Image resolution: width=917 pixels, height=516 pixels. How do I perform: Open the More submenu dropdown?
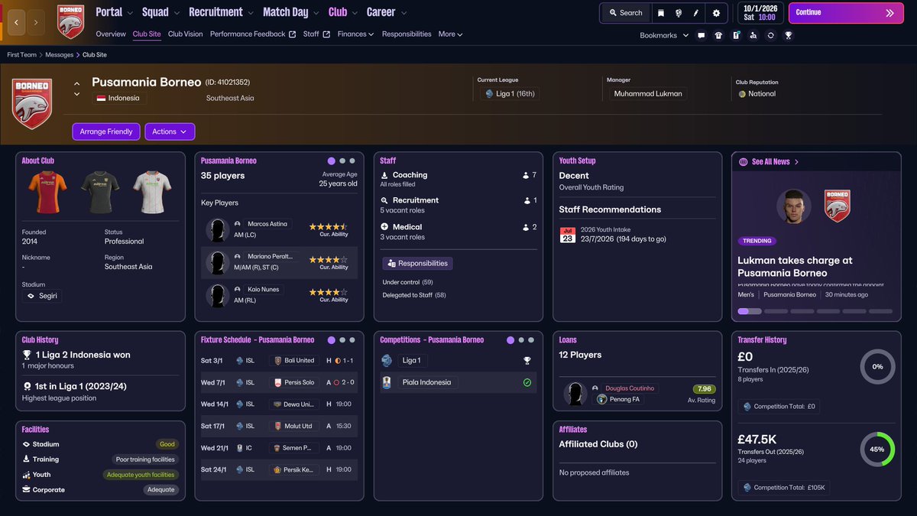450,34
